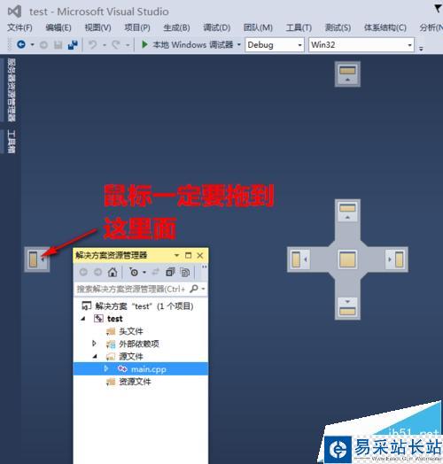This screenshot has height=464, width=443.
Task: Expand the 外部依赖项 node arrow
Action: 95,344
